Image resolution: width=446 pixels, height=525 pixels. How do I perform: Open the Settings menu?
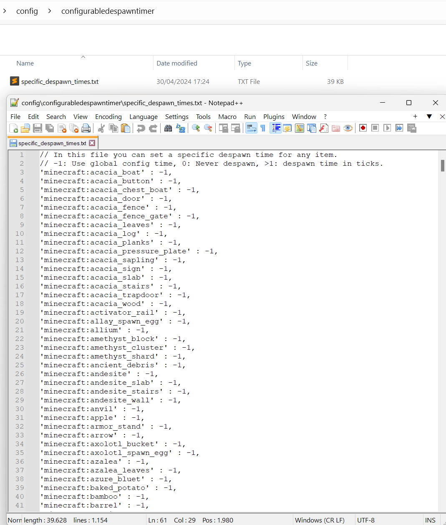(177, 117)
